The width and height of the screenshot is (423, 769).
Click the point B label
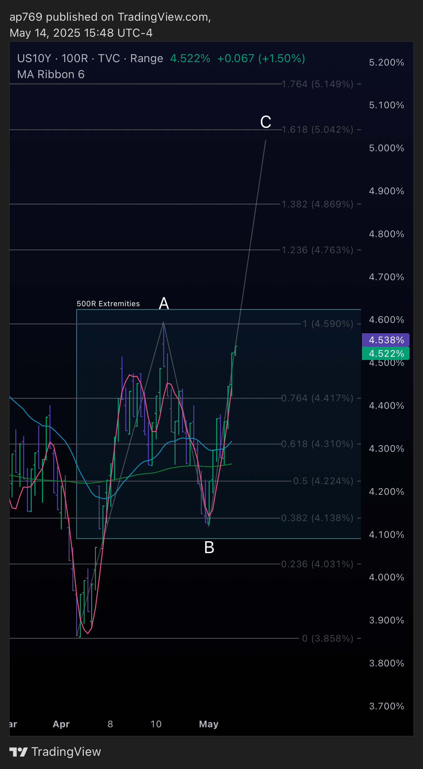click(x=209, y=547)
